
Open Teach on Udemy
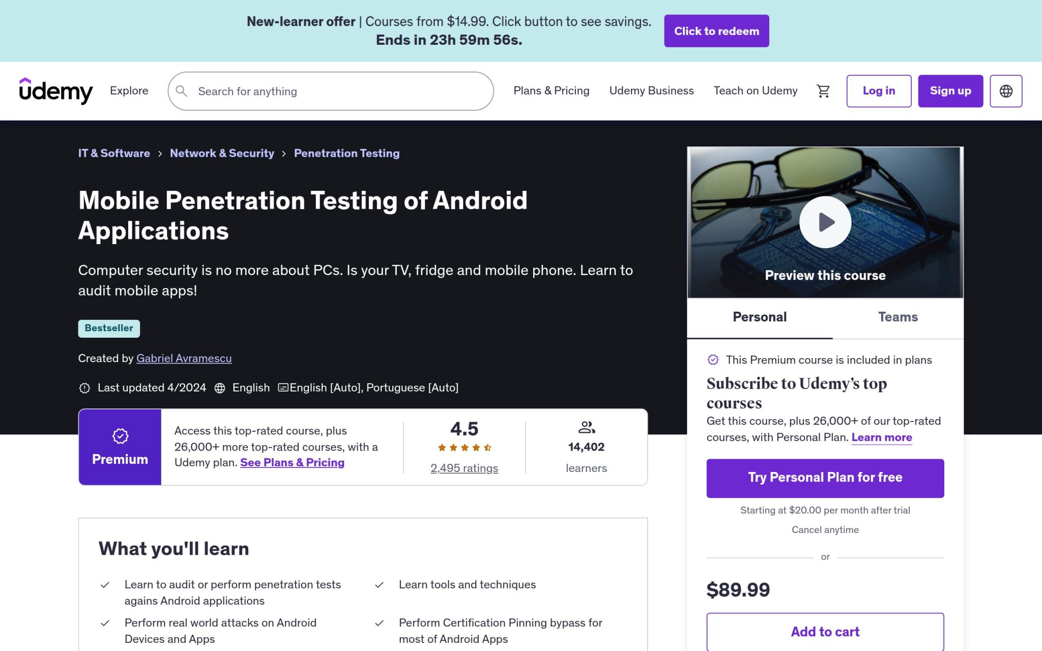click(755, 91)
